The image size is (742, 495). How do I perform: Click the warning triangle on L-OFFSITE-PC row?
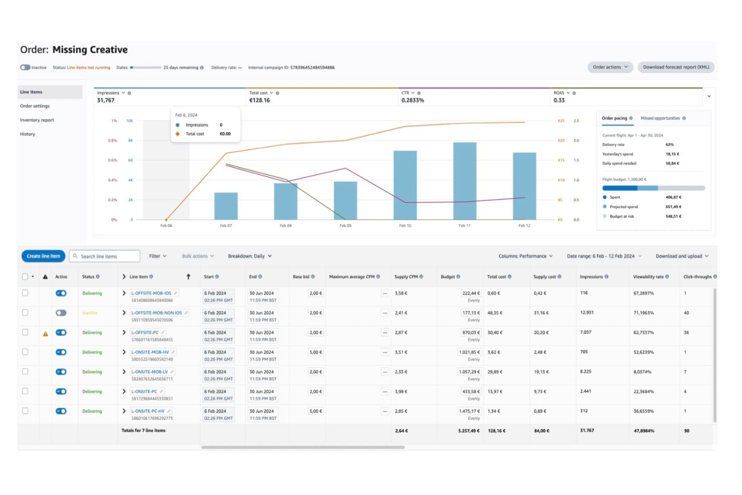pyautogui.click(x=46, y=333)
